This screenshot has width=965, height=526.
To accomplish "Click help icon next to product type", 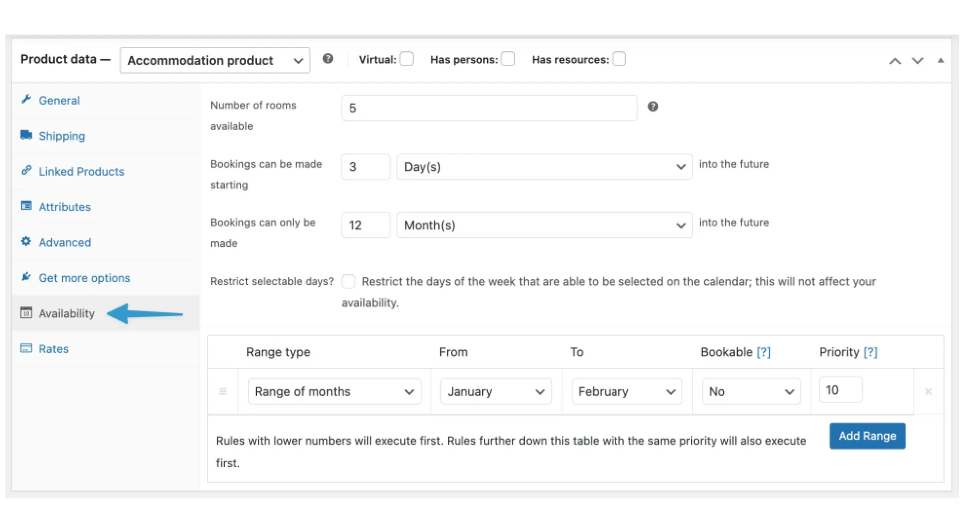I will (x=328, y=59).
